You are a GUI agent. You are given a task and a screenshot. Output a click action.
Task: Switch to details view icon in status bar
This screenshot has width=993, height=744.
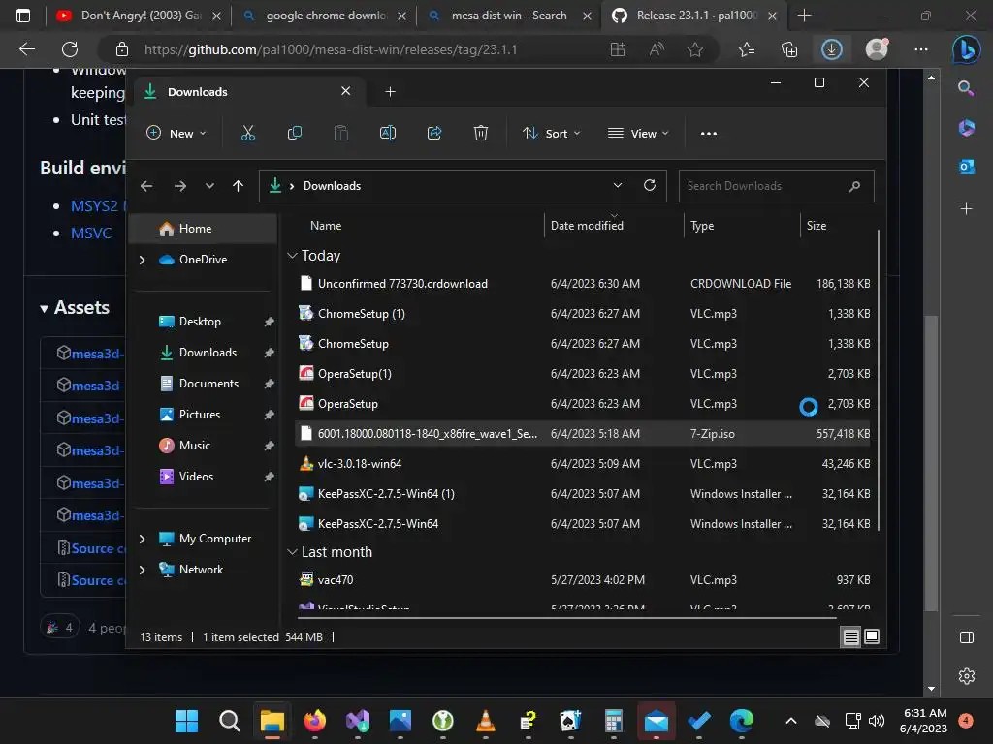click(x=850, y=637)
